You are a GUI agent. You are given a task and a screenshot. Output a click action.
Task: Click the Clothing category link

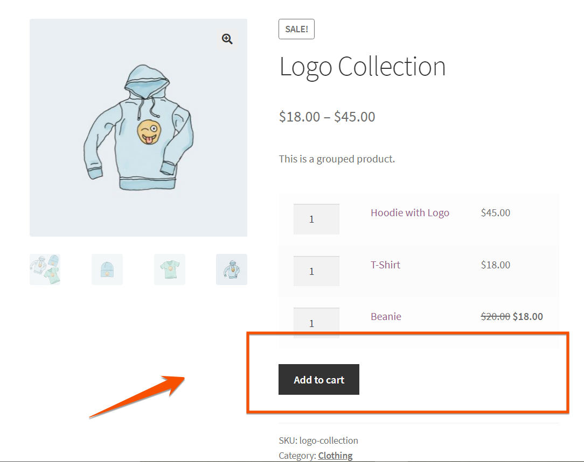click(335, 455)
